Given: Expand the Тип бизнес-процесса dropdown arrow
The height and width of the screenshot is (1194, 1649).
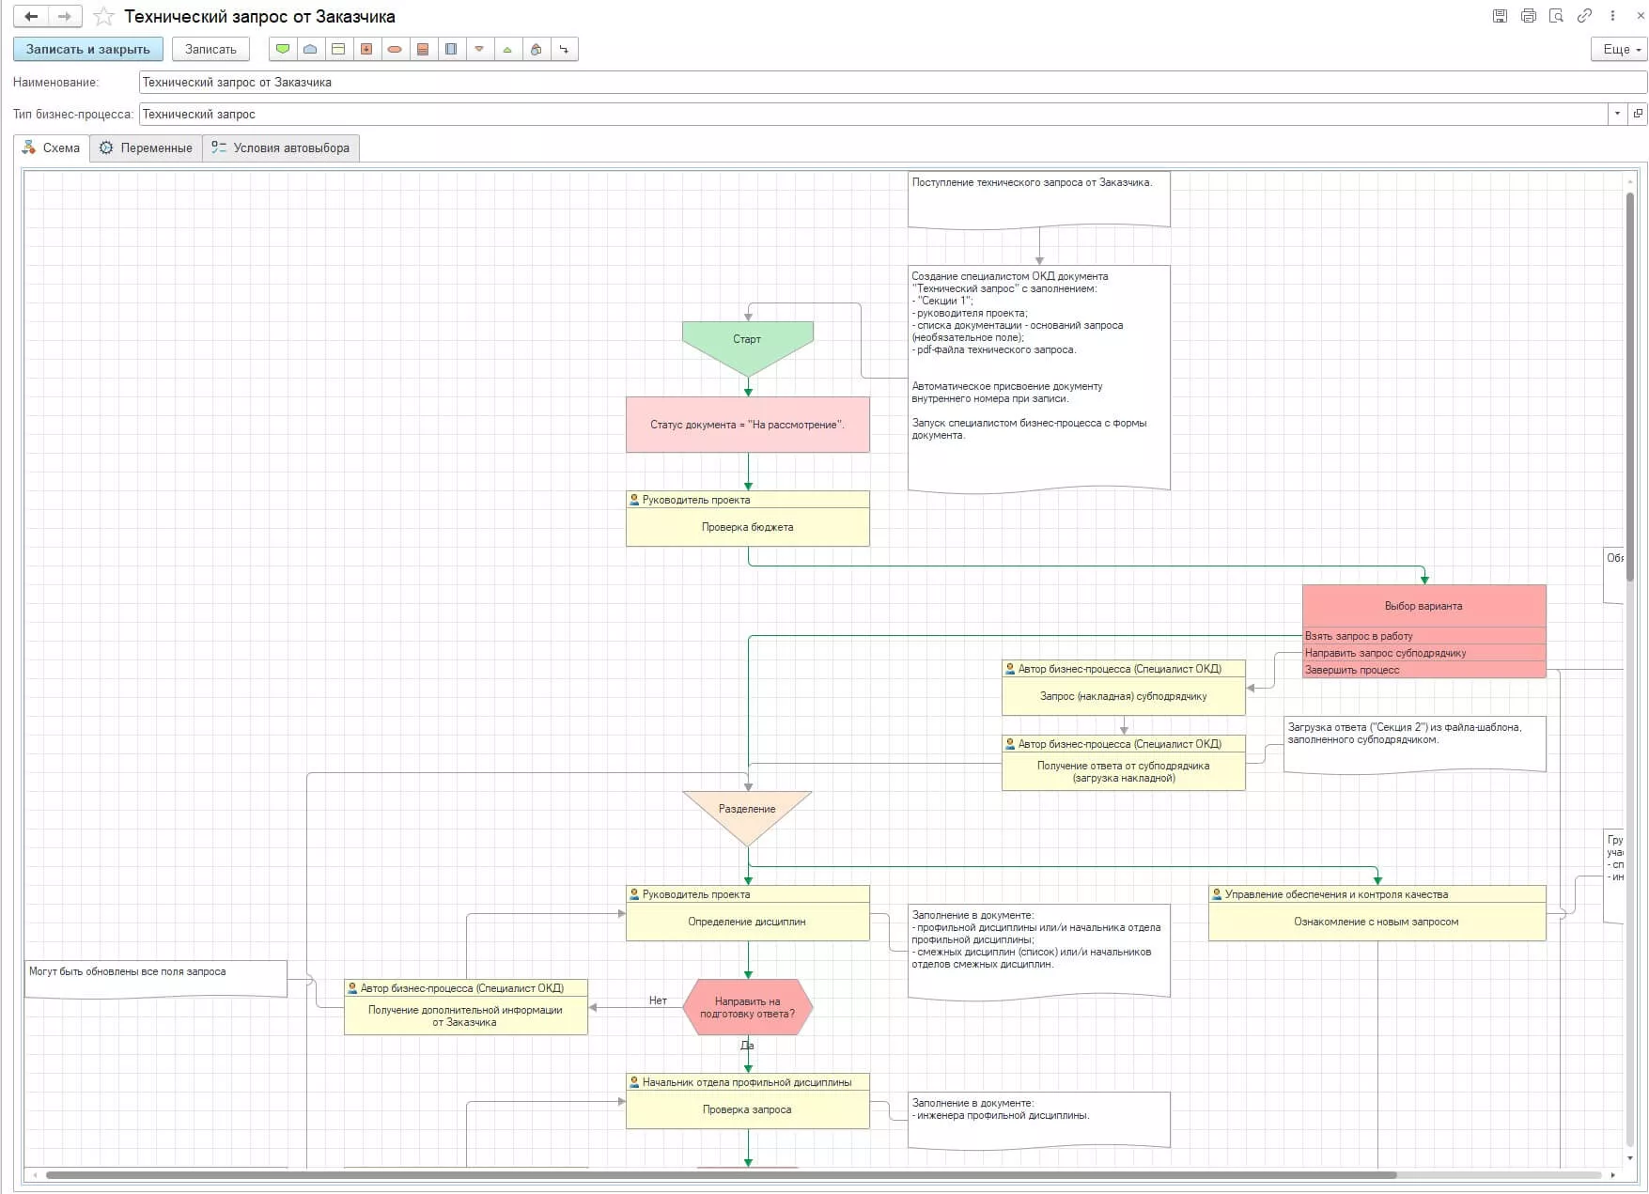Looking at the screenshot, I should [x=1617, y=114].
